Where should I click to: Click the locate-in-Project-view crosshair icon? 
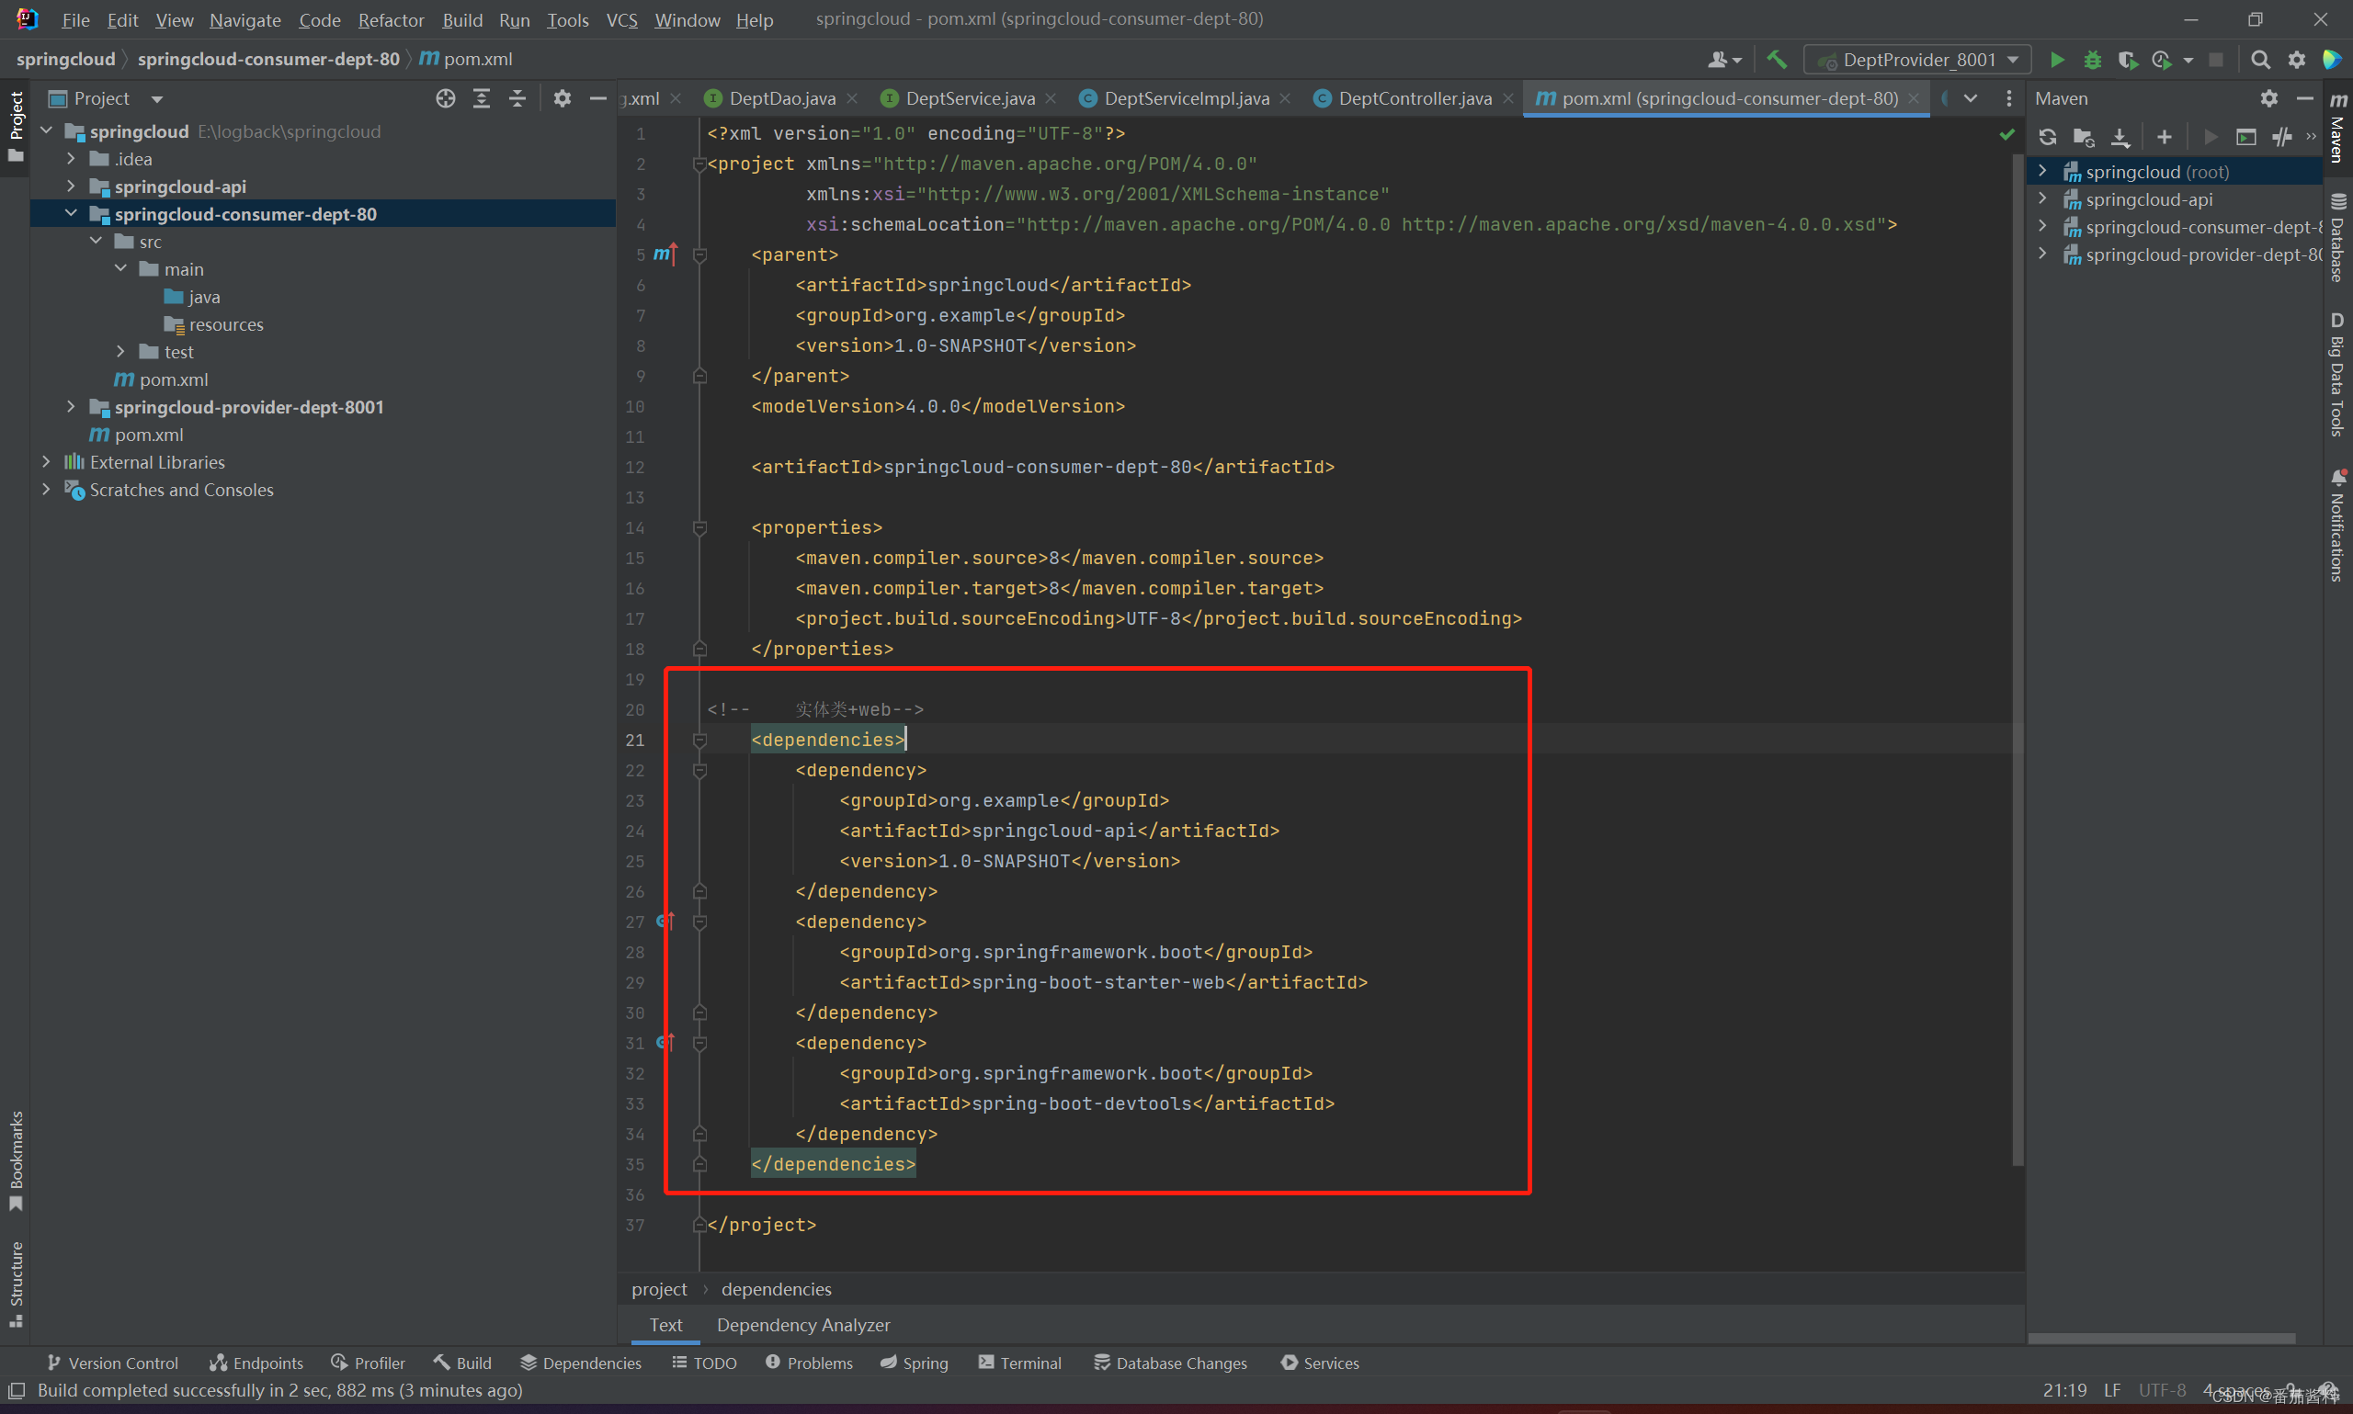(445, 98)
